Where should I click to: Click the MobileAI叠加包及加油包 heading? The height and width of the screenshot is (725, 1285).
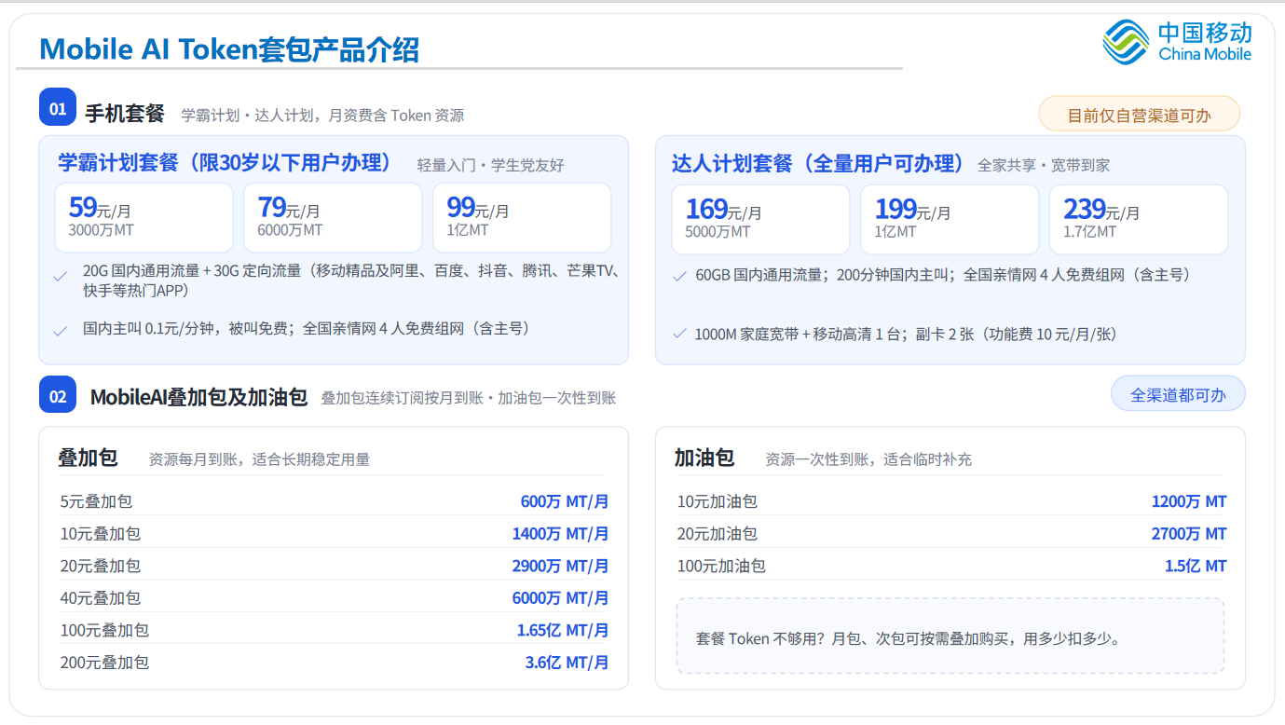click(x=198, y=397)
